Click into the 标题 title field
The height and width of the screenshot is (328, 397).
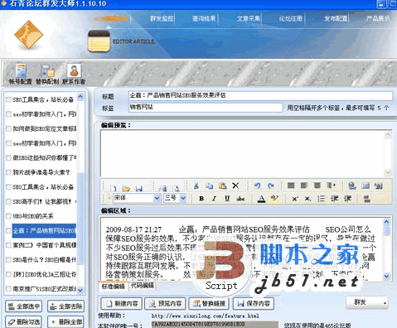(x=260, y=96)
